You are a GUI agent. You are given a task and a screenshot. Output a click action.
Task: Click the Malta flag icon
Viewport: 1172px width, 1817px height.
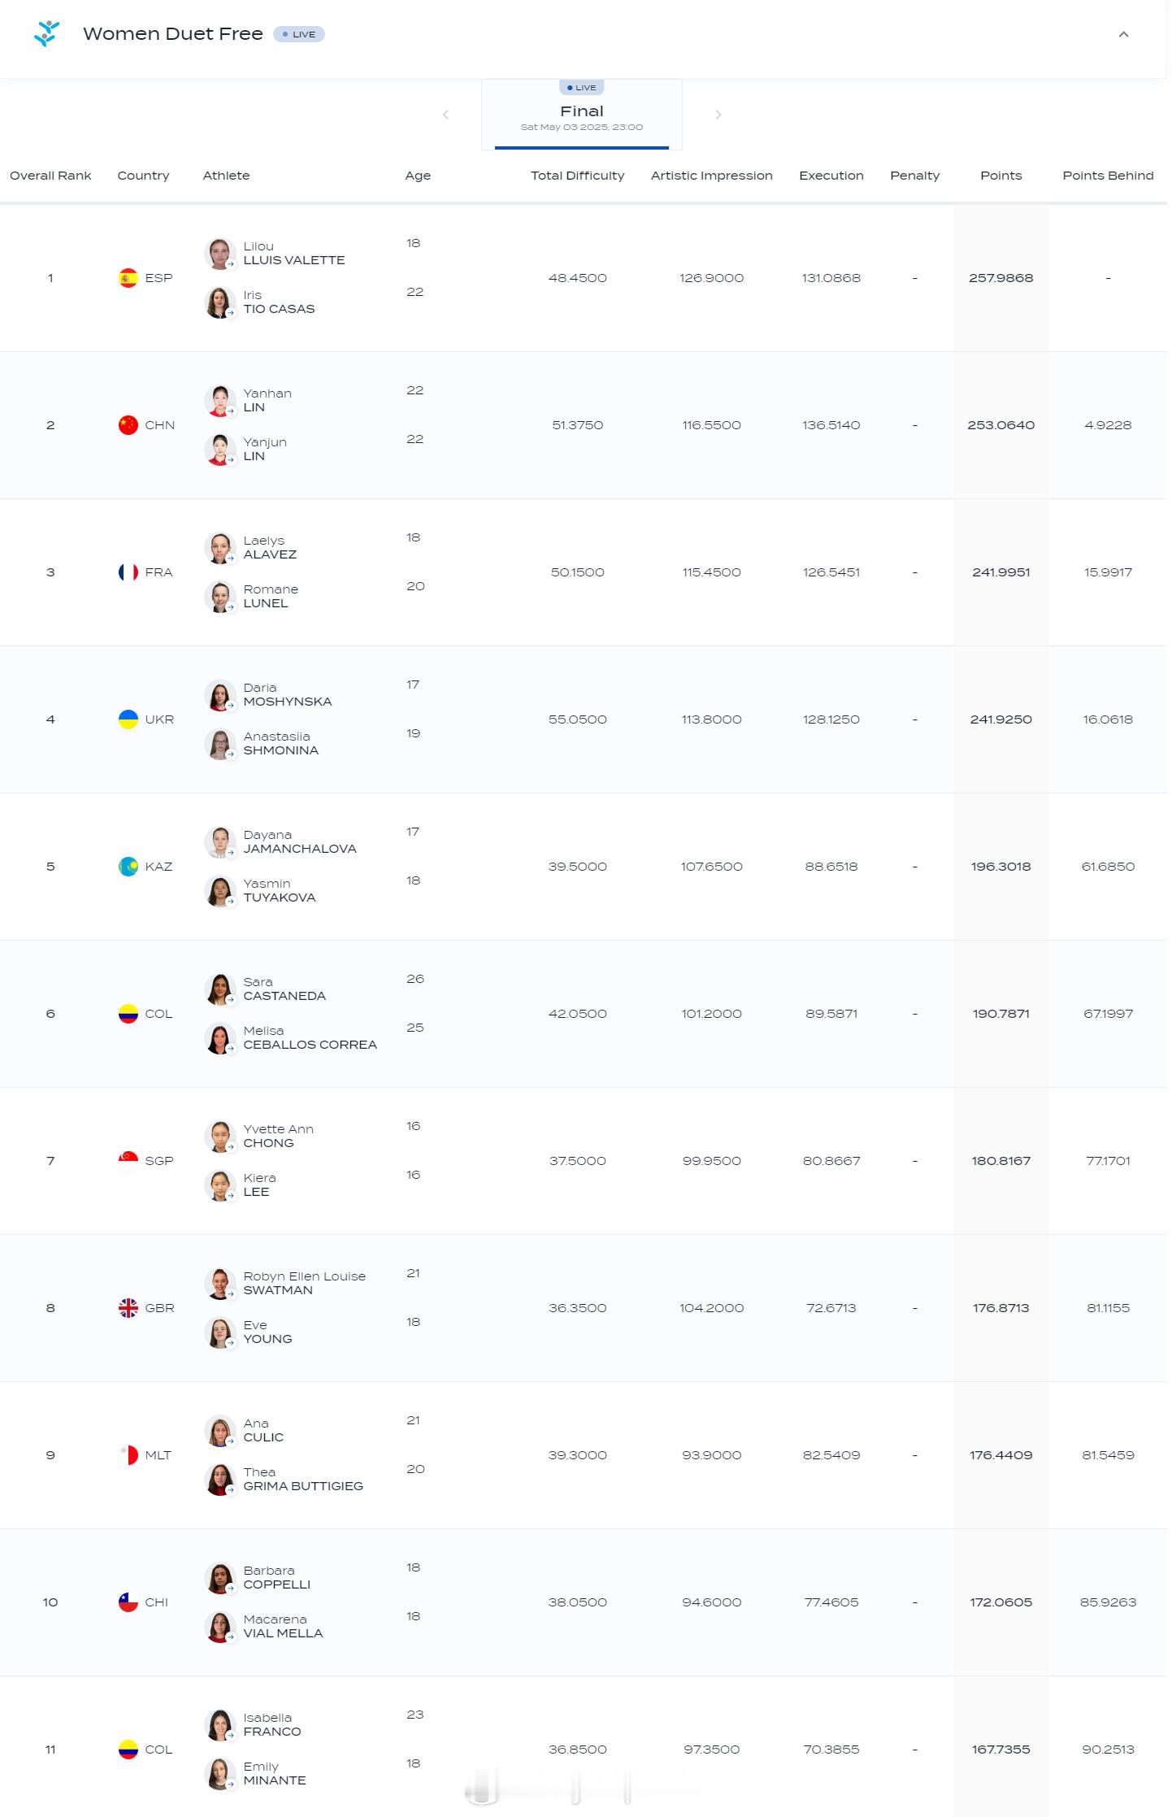click(x=128, y=1455)
